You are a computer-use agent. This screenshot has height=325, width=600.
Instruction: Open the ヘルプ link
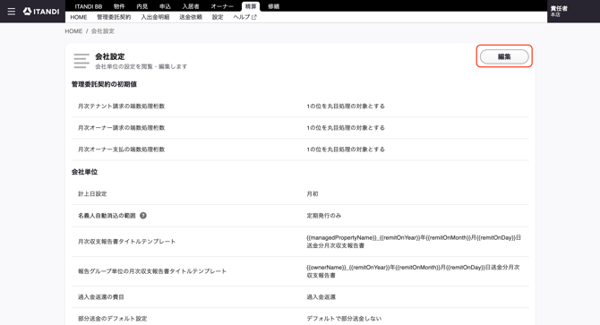pyautogui.click(x=244, y=17)
